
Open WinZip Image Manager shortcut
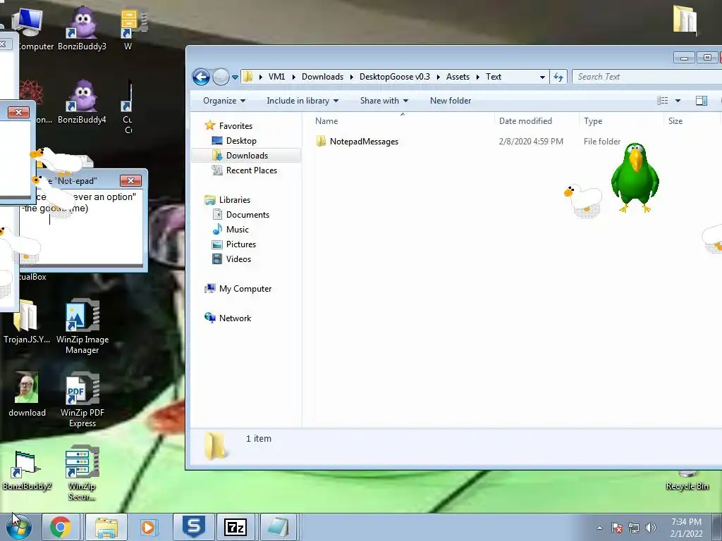[x=82, y=325]
